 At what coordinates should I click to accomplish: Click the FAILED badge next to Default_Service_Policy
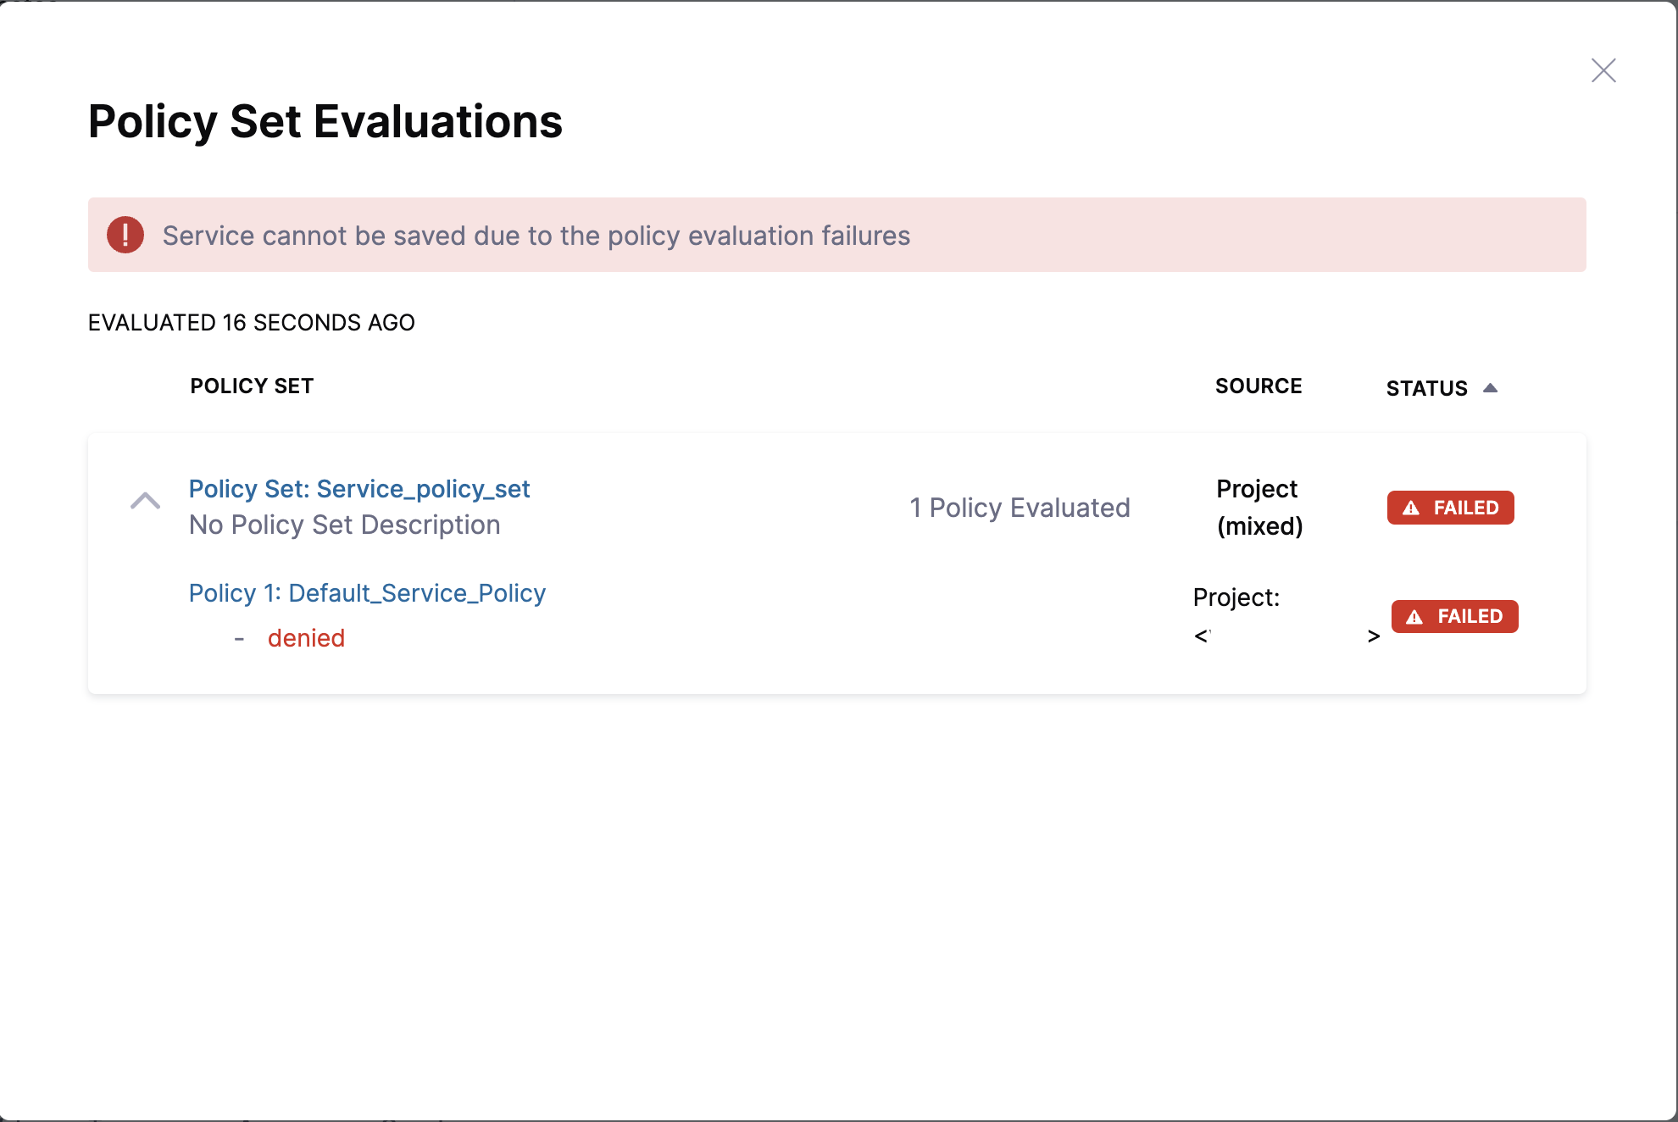(1454, 616)
